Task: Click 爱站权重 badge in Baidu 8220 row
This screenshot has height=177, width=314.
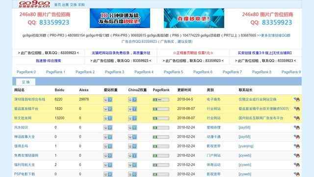Action: (x=108, y=99)
